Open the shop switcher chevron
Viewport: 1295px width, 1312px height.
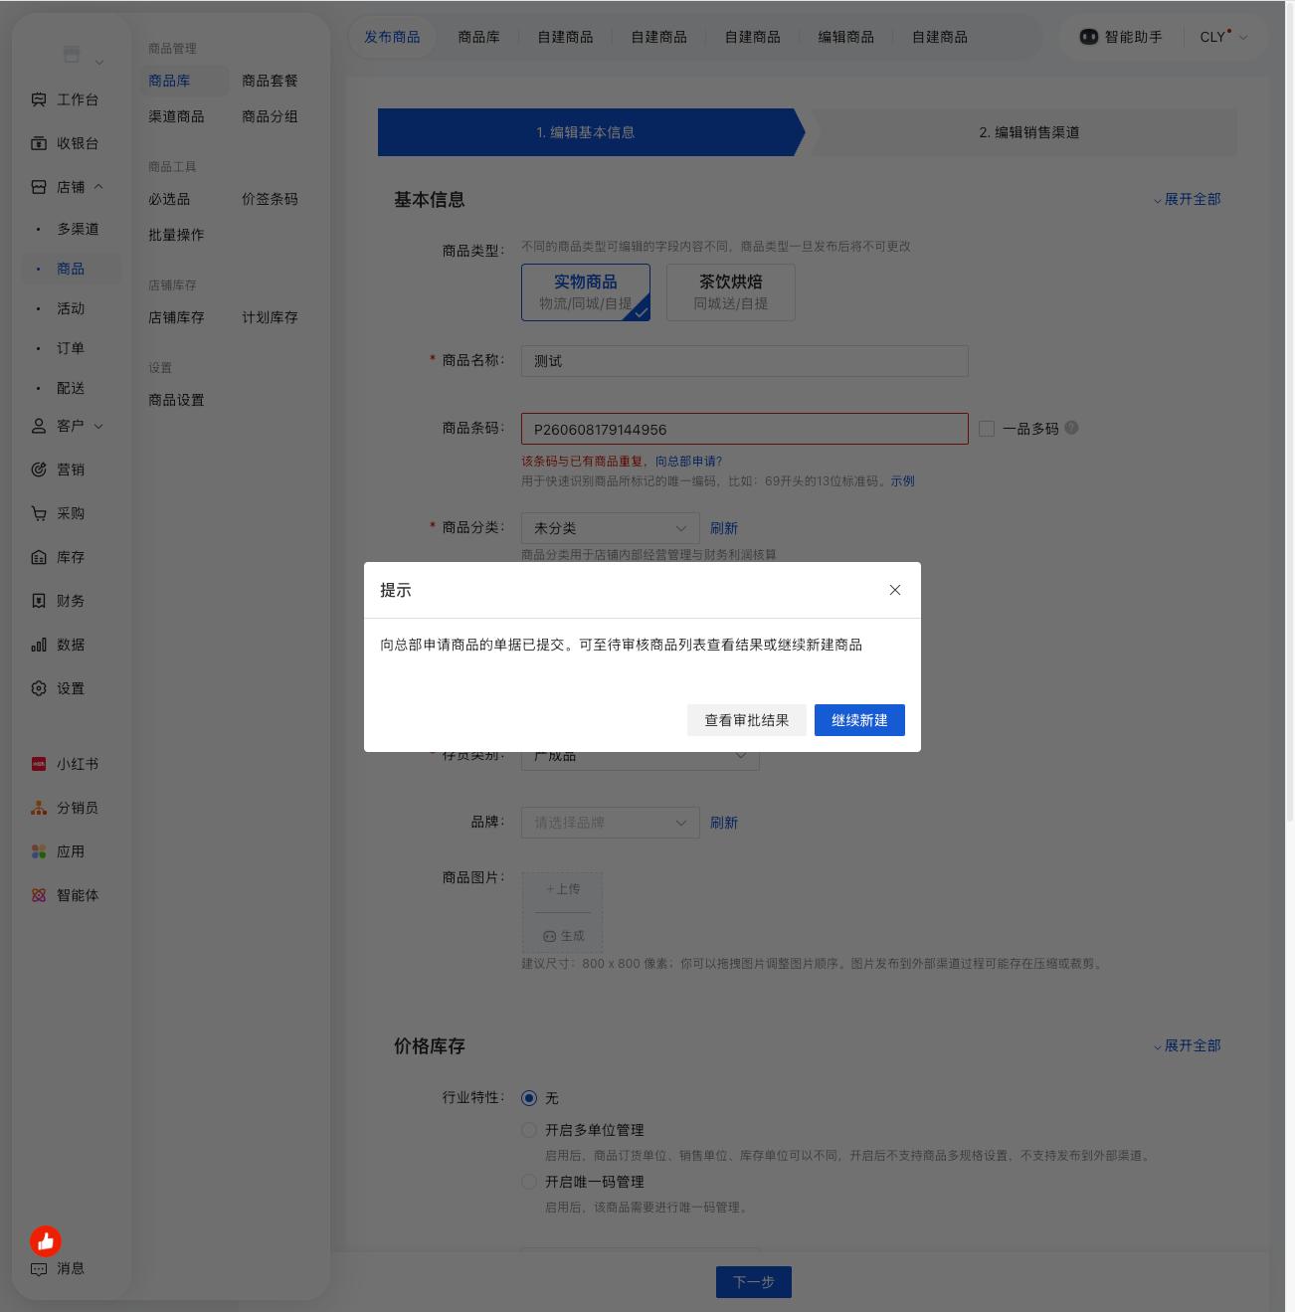[x=99, y=63]
